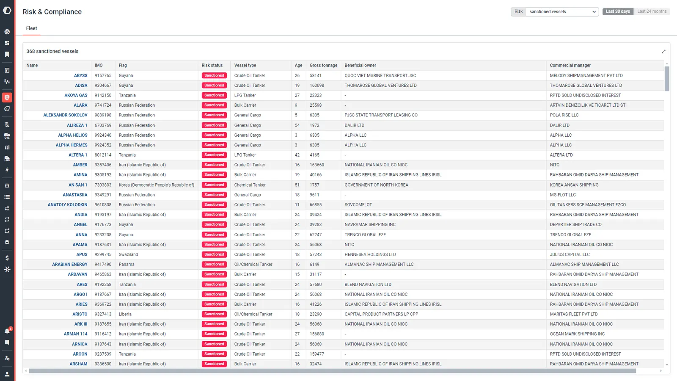
Task: Open the table report icon in the sidebar
Action: coord(7,70)
